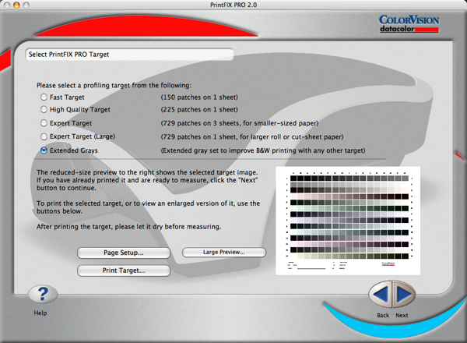Click the 'reduced-size preview' instruction paragraph

(x=147, y=180)
